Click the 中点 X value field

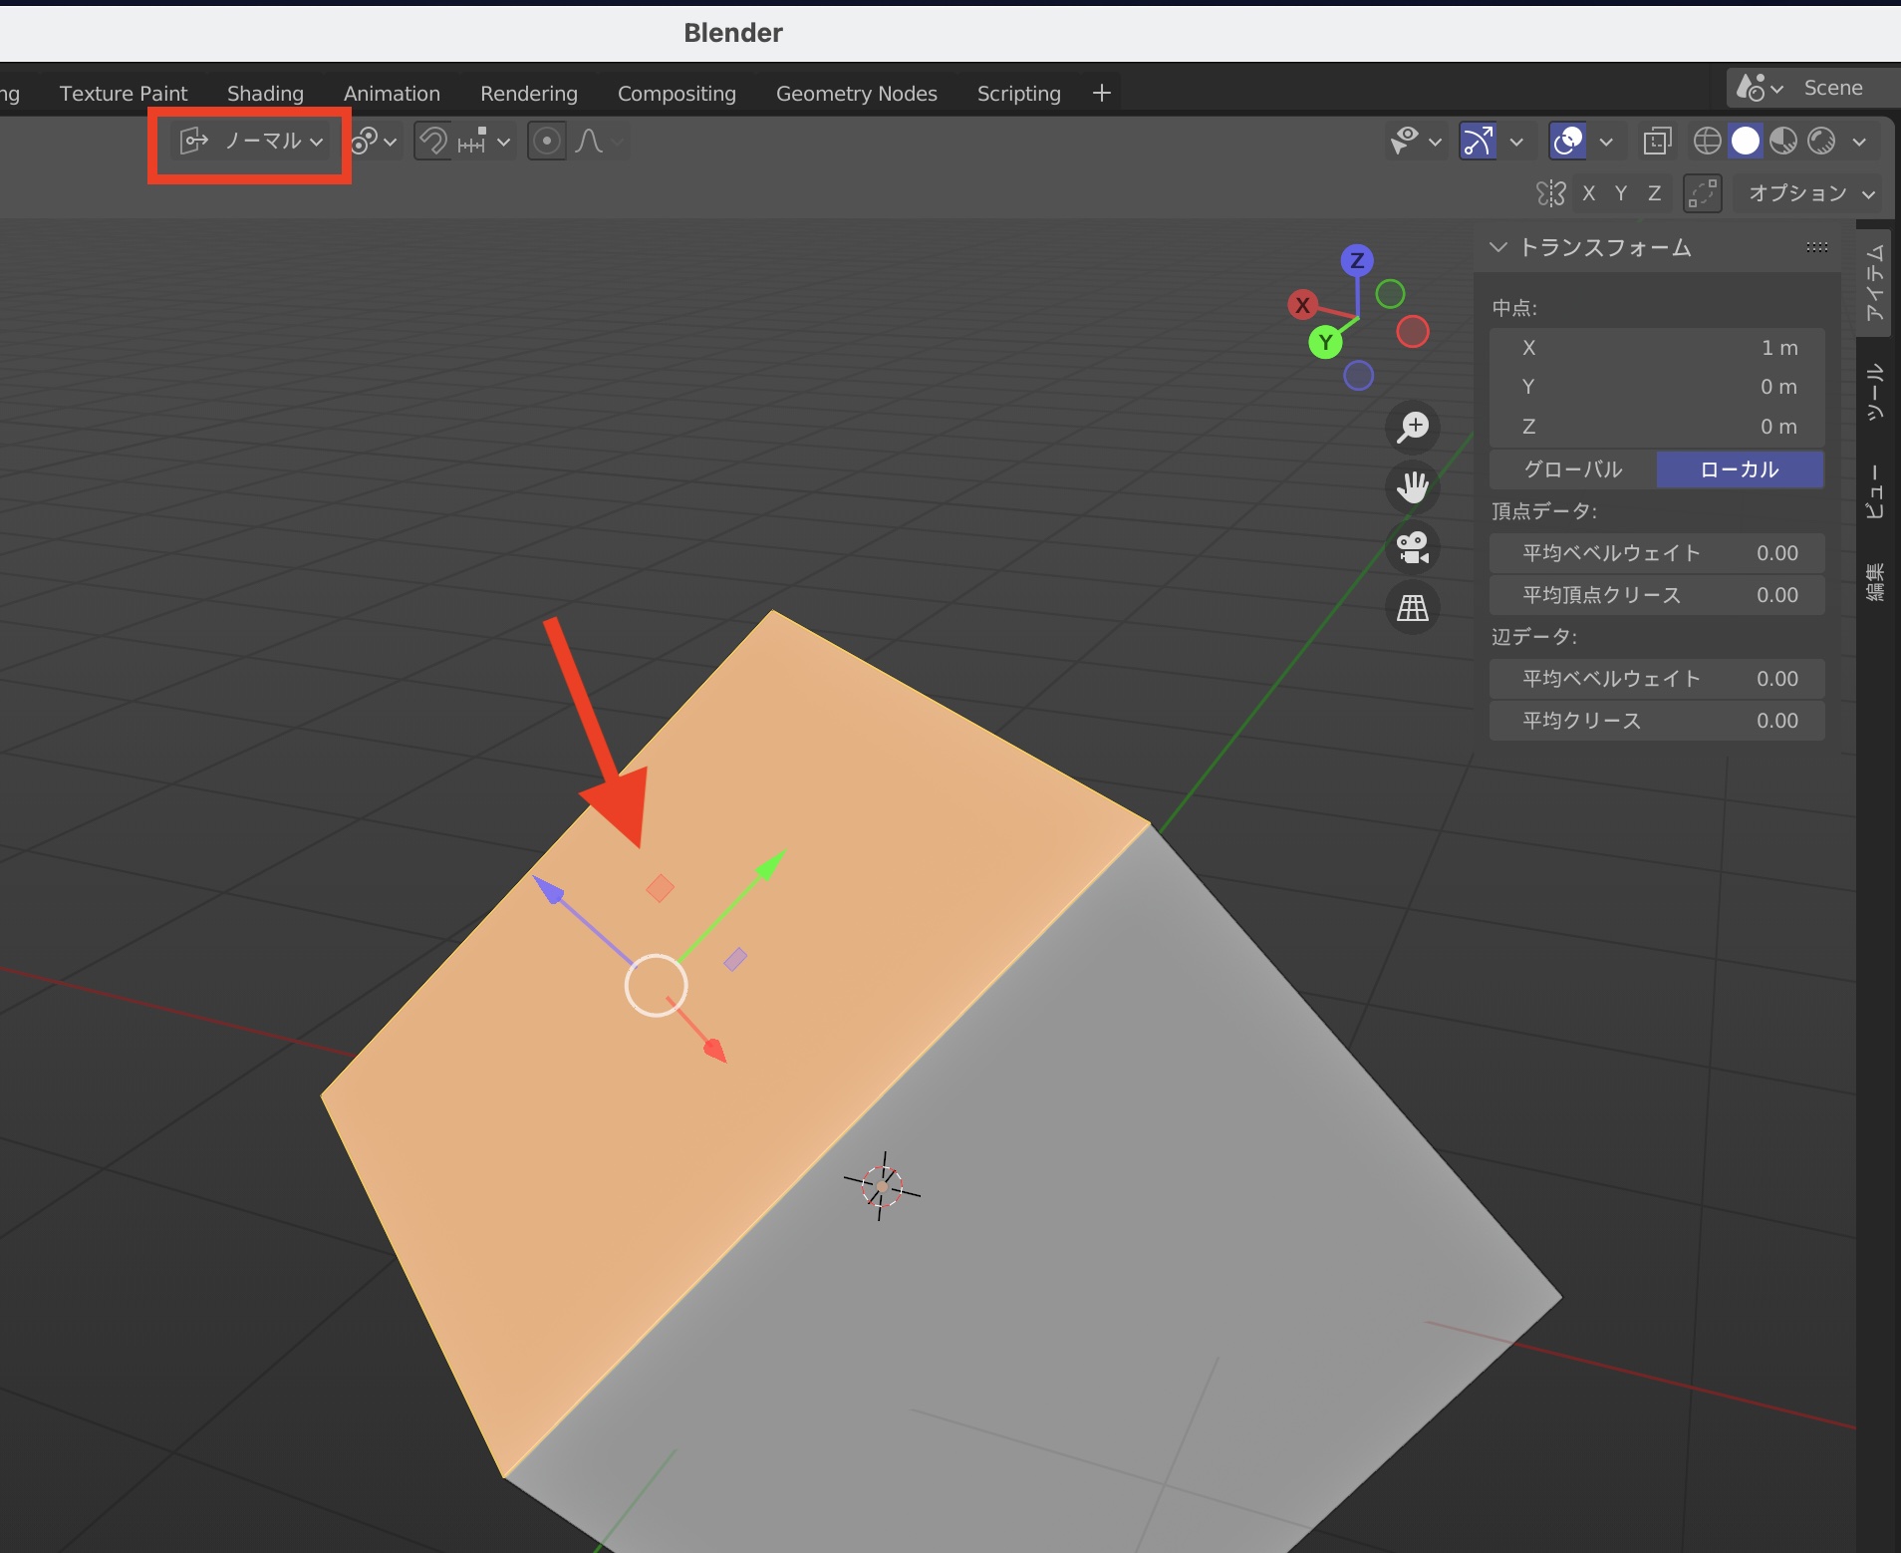point(1657,348)
